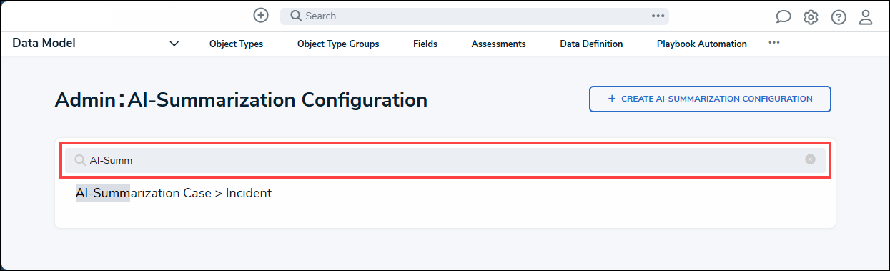Image resolution: width=890 pixels, height=271 pixels.
Task: Open the help question mark icon
Action: (x=839, y=17)
